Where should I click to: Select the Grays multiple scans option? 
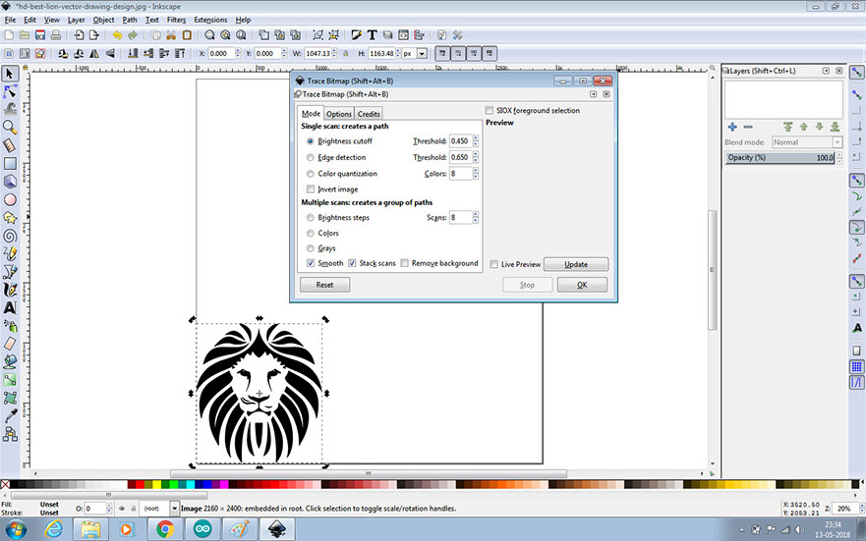[311, 248]
